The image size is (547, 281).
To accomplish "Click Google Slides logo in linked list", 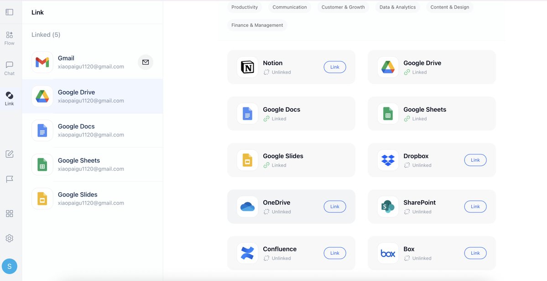I will pos(42,199).
